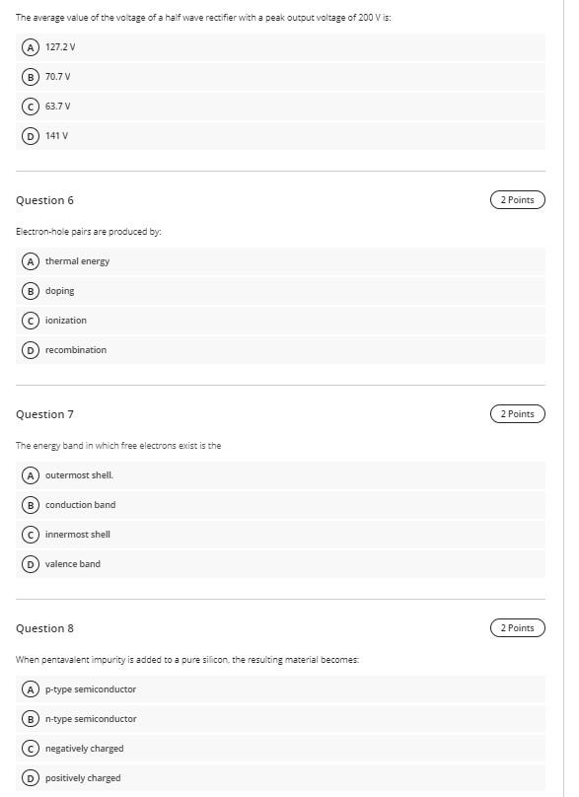Click the Question 8 2 Points badge
Viewport: 579px width, 797px height.
[x=518, y=627]
